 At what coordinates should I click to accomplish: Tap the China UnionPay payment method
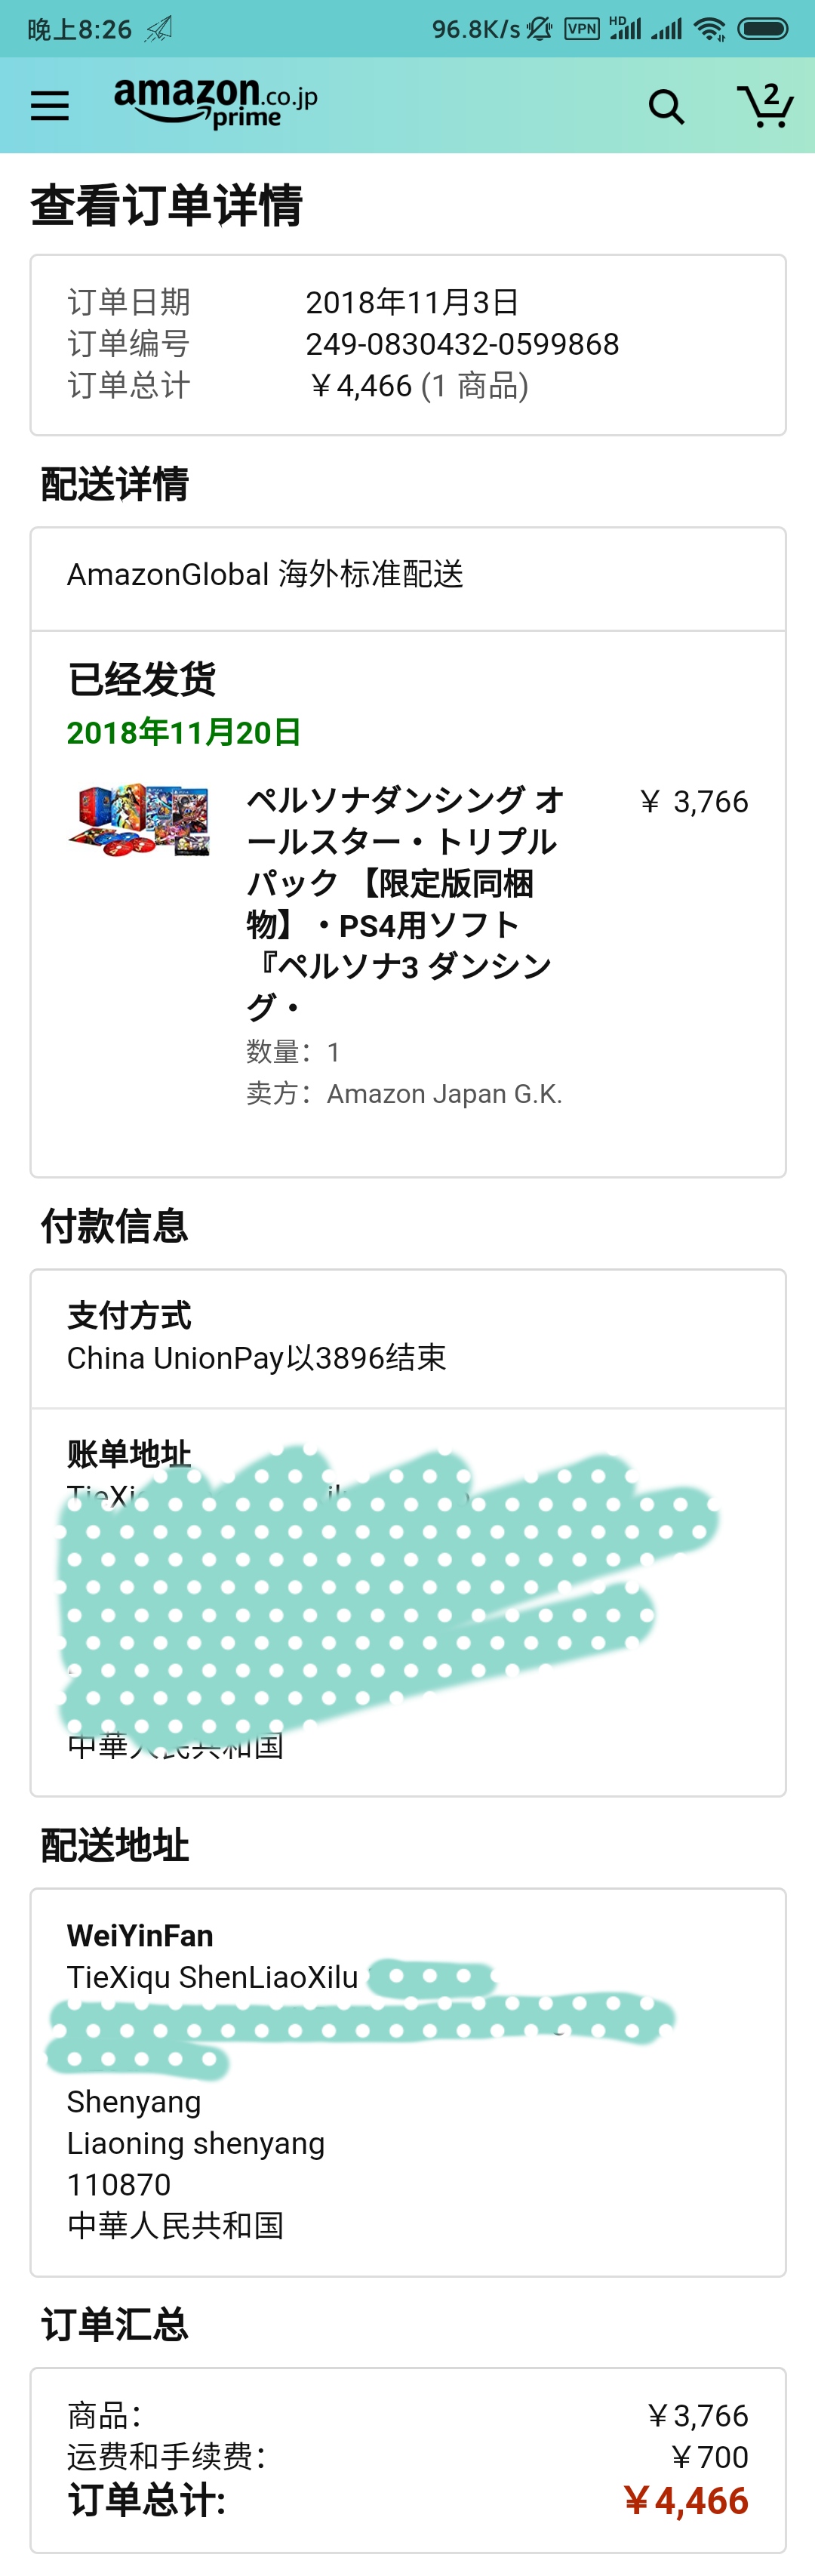coord(256,1358)
